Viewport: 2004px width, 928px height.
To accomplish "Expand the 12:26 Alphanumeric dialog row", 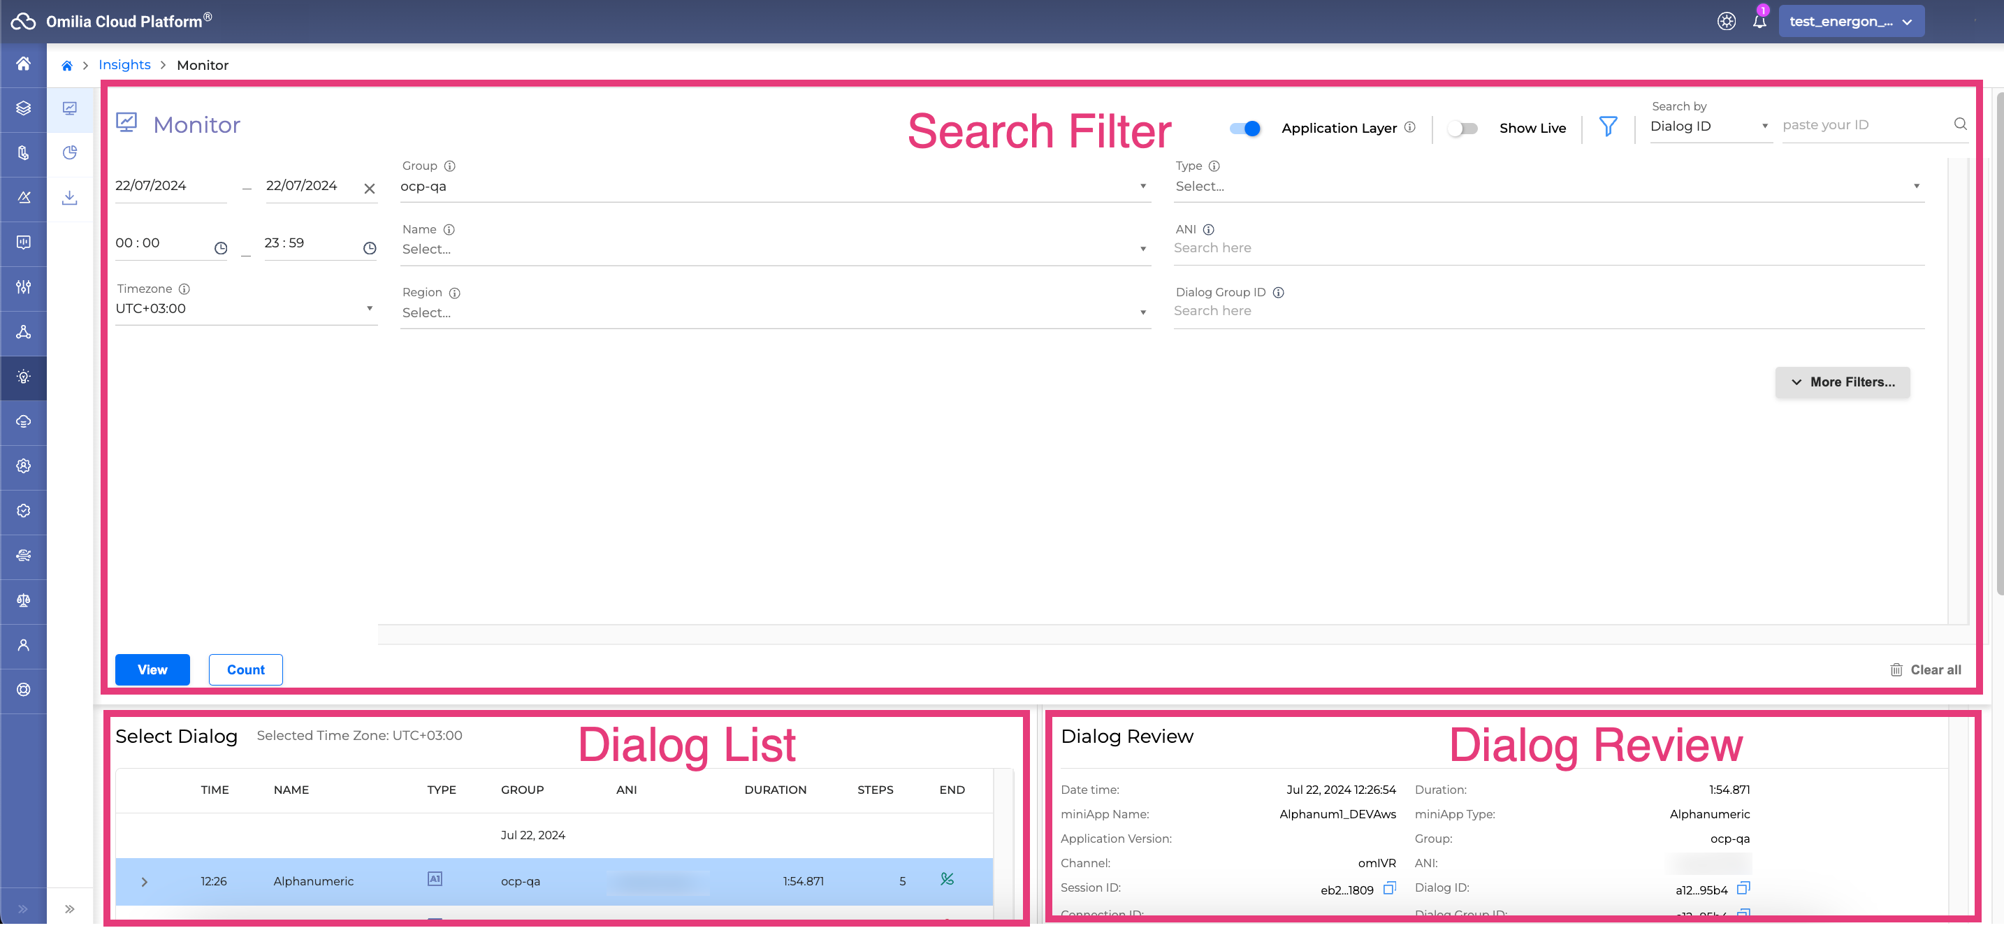I will (x=144, y=882).
